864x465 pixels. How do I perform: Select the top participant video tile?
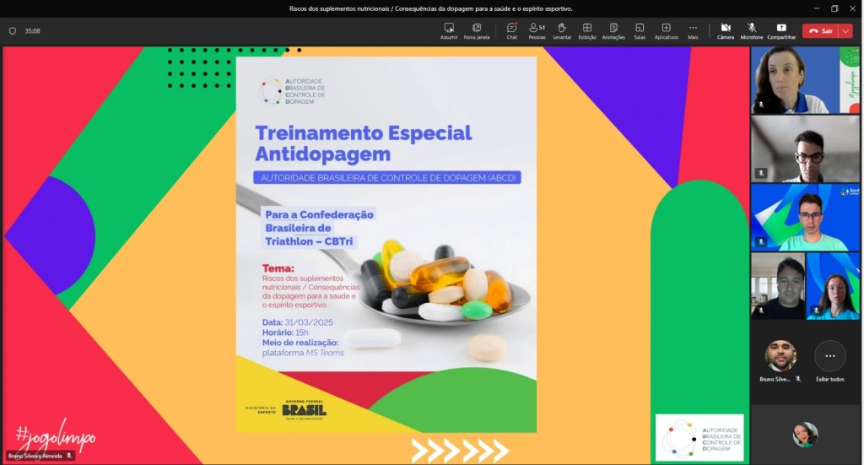pyautogui.click(x=805, y=79)
